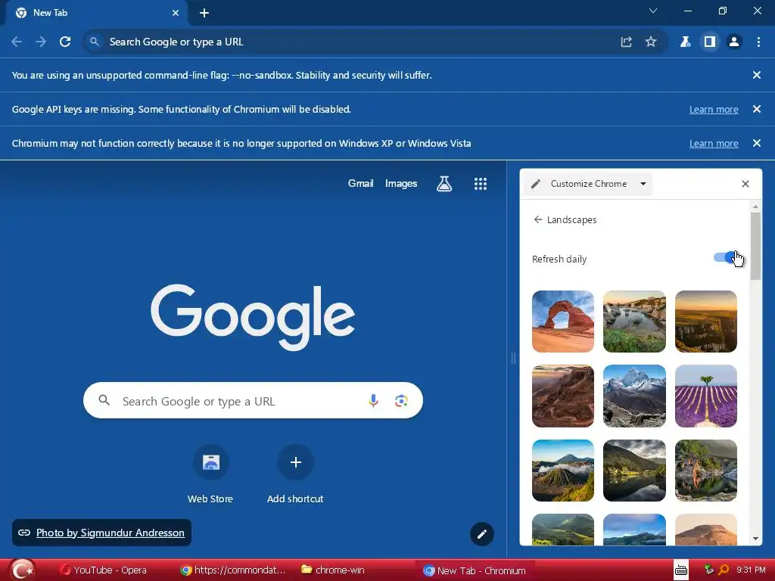Choose the rocky river stream landscape thumbnail
Screen dimensions: 775x581
pos(635,322)
